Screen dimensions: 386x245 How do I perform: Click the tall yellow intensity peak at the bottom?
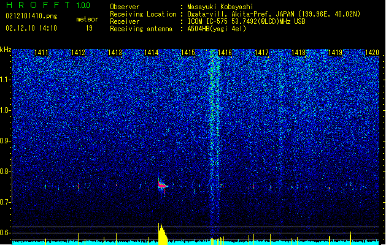tap(163, 234)
